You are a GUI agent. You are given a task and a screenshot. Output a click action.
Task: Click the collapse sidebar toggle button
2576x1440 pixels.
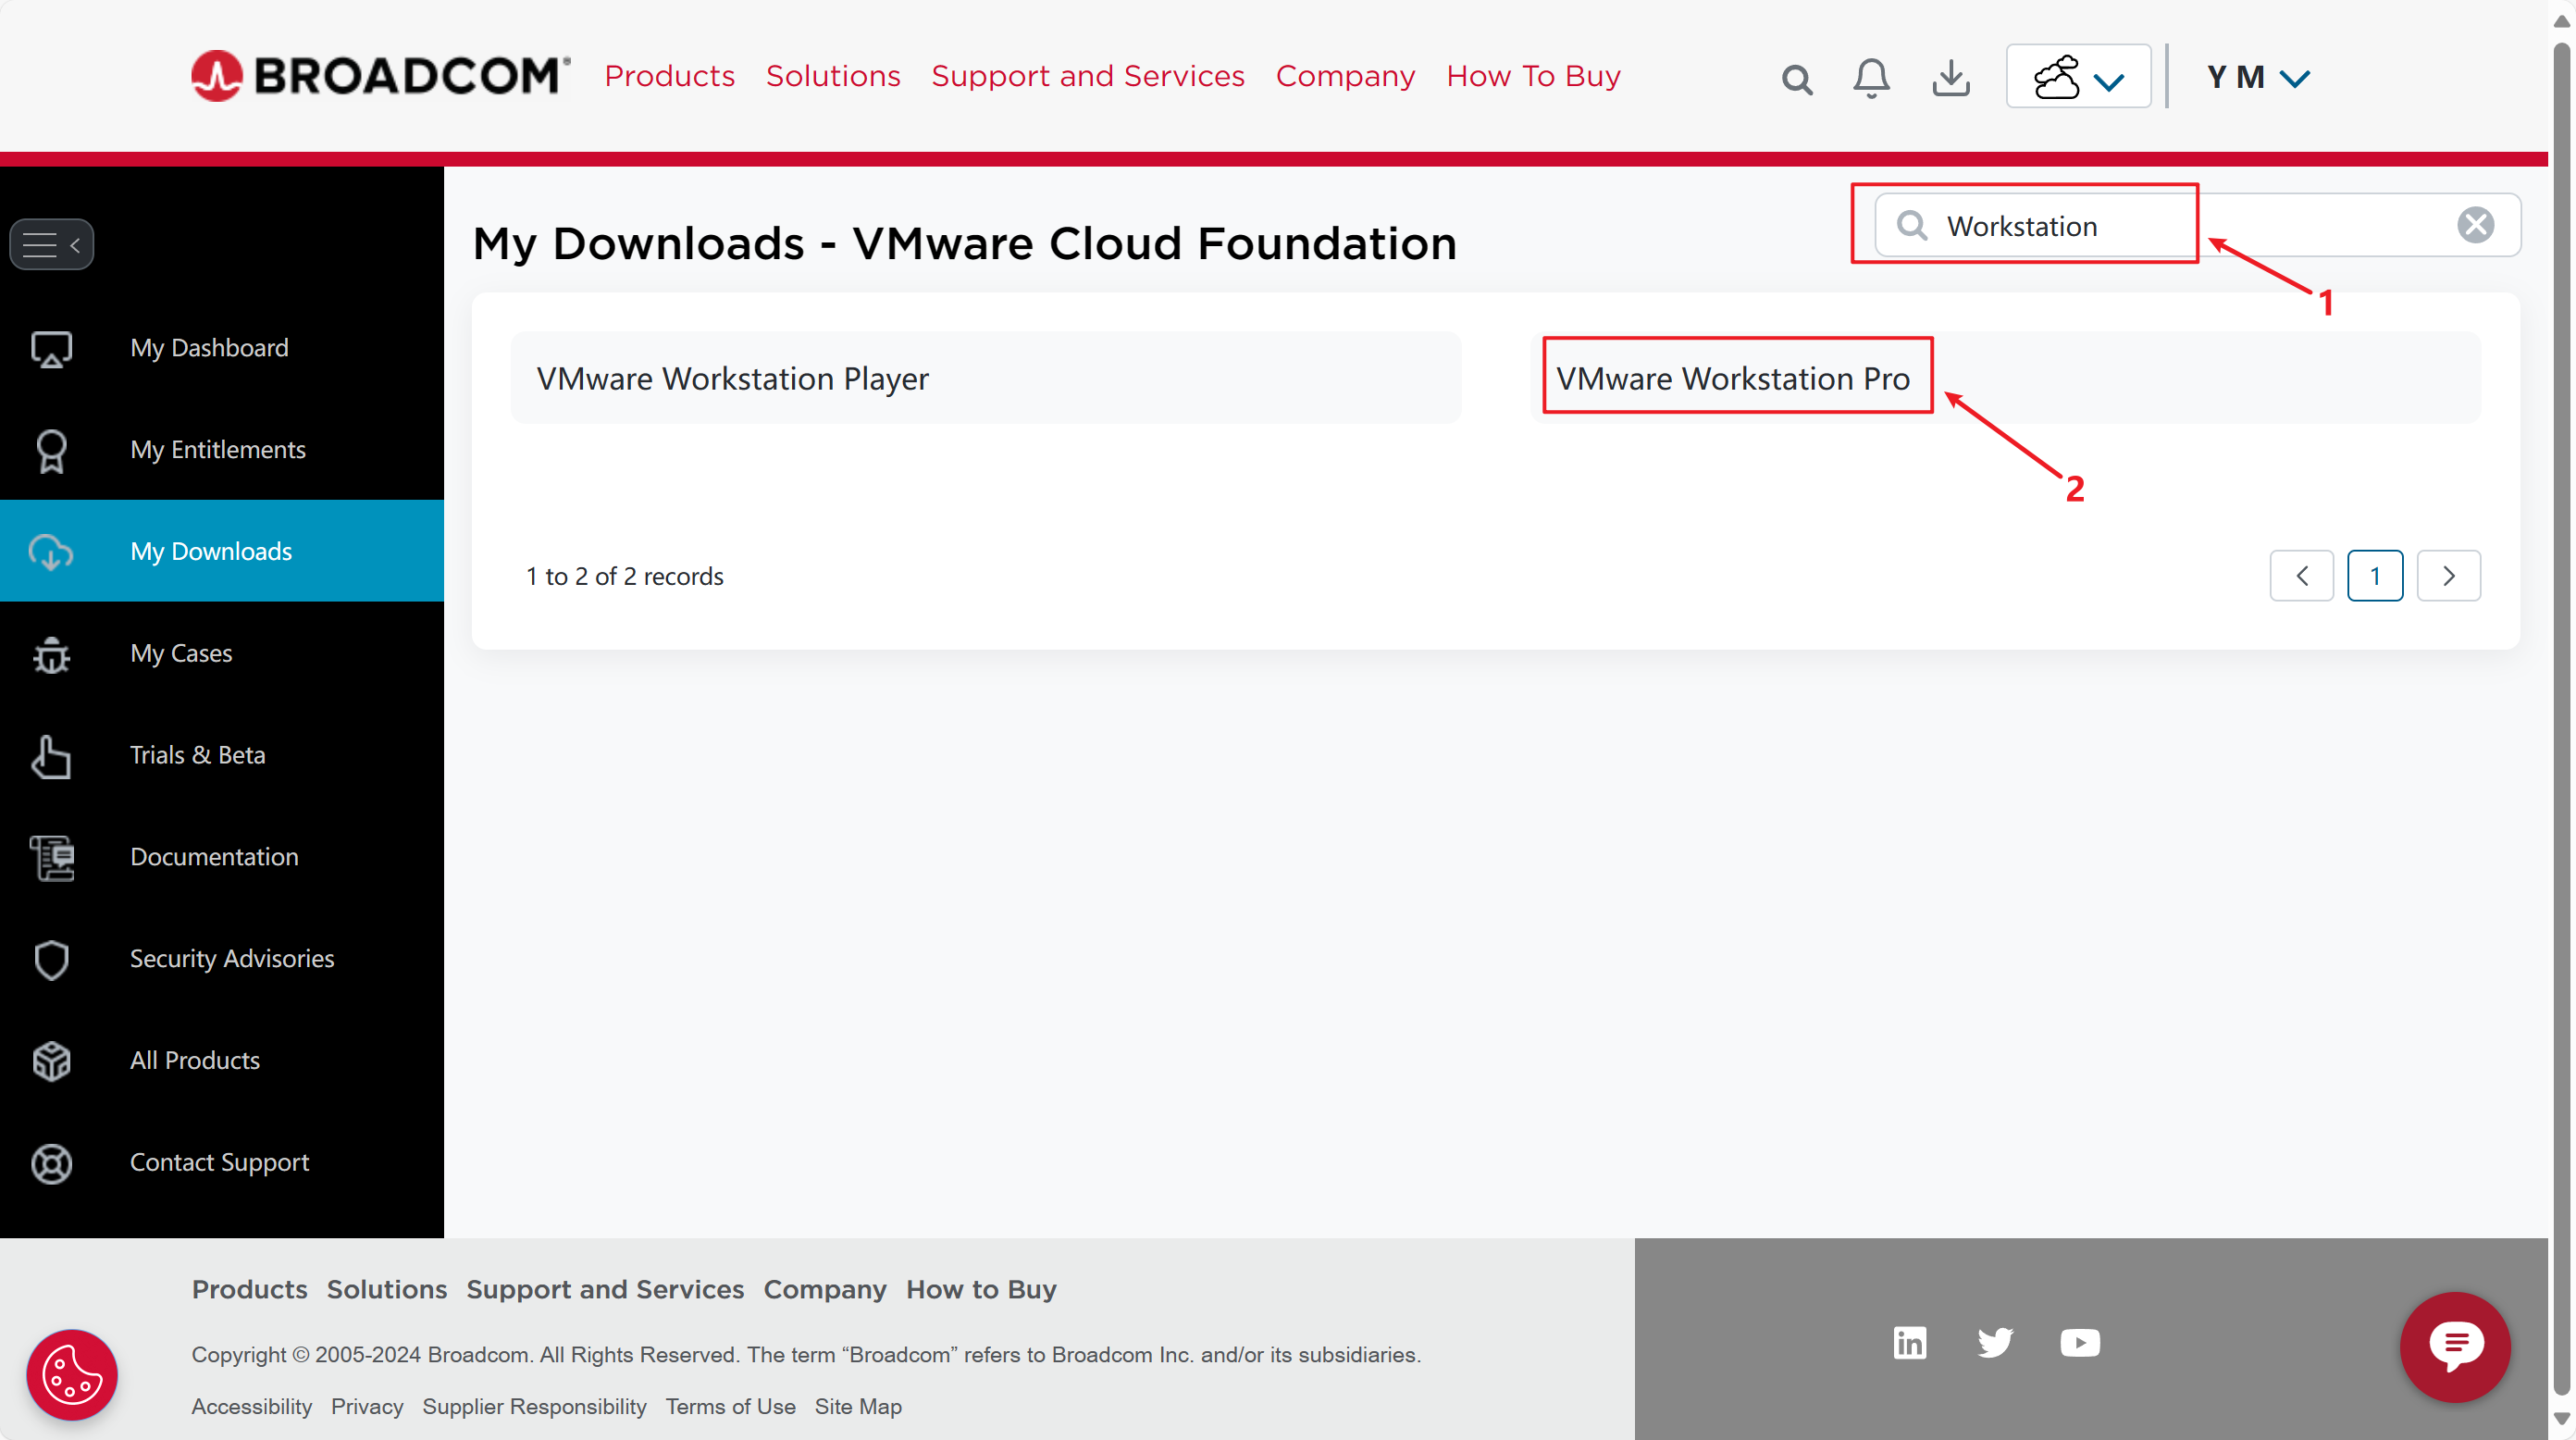coord(50,244)
